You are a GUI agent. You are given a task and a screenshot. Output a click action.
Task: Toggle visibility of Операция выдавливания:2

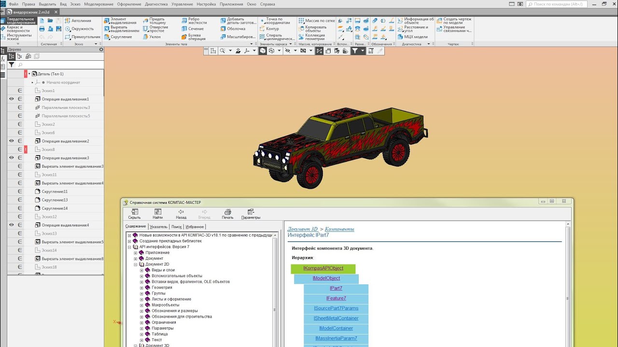click(12, 141)
